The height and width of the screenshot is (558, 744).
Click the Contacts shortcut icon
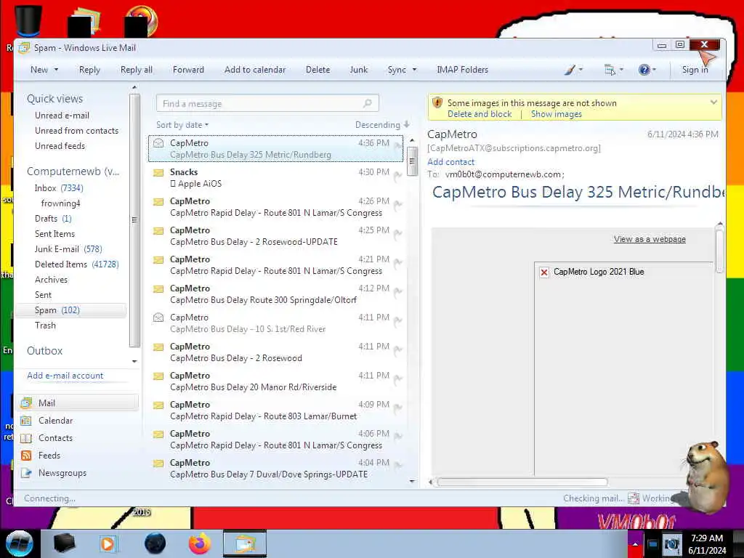27,438
